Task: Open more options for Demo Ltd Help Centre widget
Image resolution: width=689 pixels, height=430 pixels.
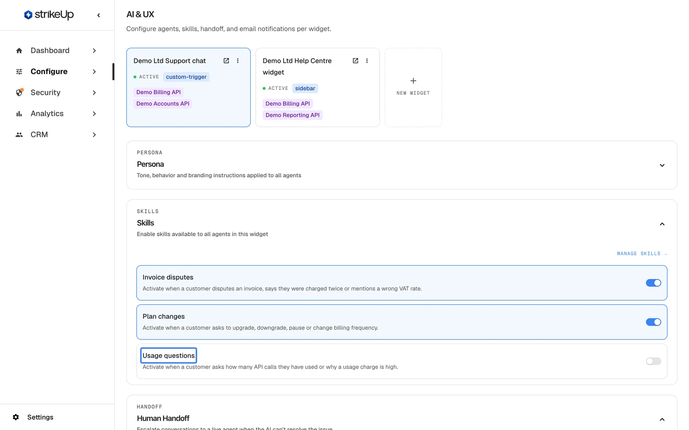Action: pos(367,61)
